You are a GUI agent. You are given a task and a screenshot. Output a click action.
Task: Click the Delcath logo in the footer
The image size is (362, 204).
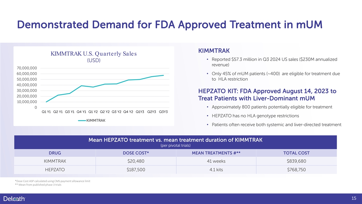pyautogui.click(x=14, y=198)
